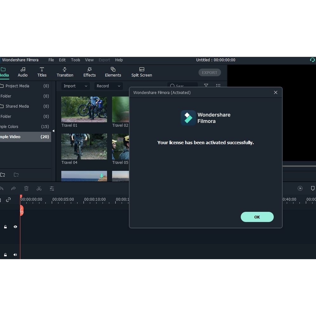Switch to the Transition tab
Image resolution: width=316 pixels, height=316 pixels.
65,72
